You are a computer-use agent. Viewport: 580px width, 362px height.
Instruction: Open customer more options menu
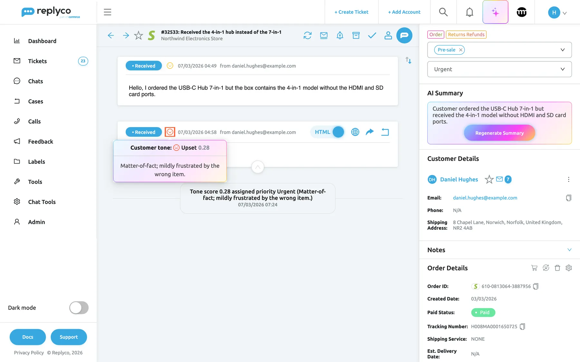tap(569, 179)
